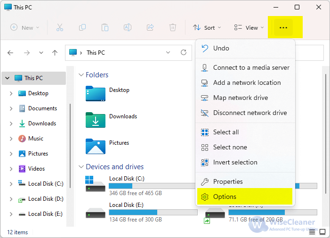Click the Local Disk (C:) usage bar
The image size is (330, 238).
152,186
